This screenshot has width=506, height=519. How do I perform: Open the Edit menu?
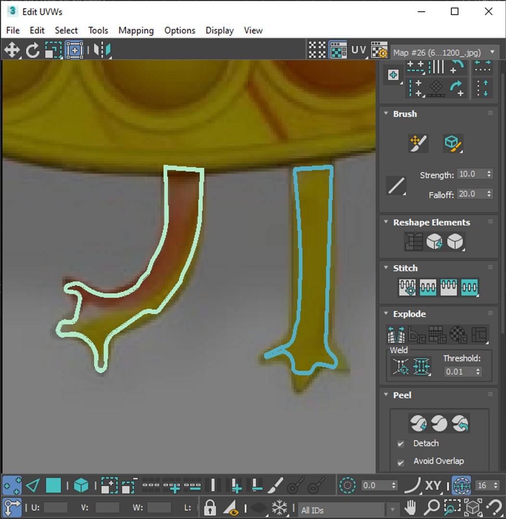tap(37, 30)
